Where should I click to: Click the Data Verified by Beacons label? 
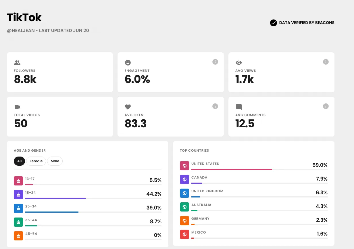pyautogui.click(x=307, y=23)
